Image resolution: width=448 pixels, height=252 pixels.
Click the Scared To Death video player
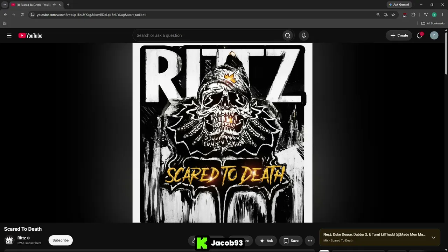click(222, 133)
